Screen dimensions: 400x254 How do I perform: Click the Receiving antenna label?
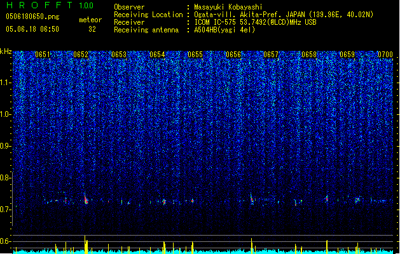[x=146, y=30]
